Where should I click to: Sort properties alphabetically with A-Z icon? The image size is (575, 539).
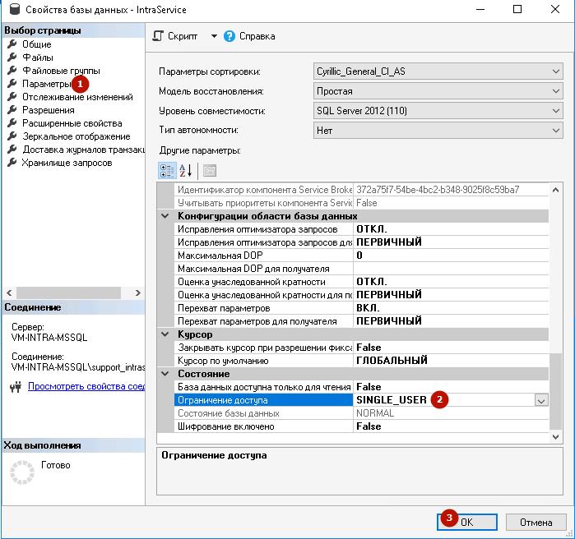(x=186, y=171)
